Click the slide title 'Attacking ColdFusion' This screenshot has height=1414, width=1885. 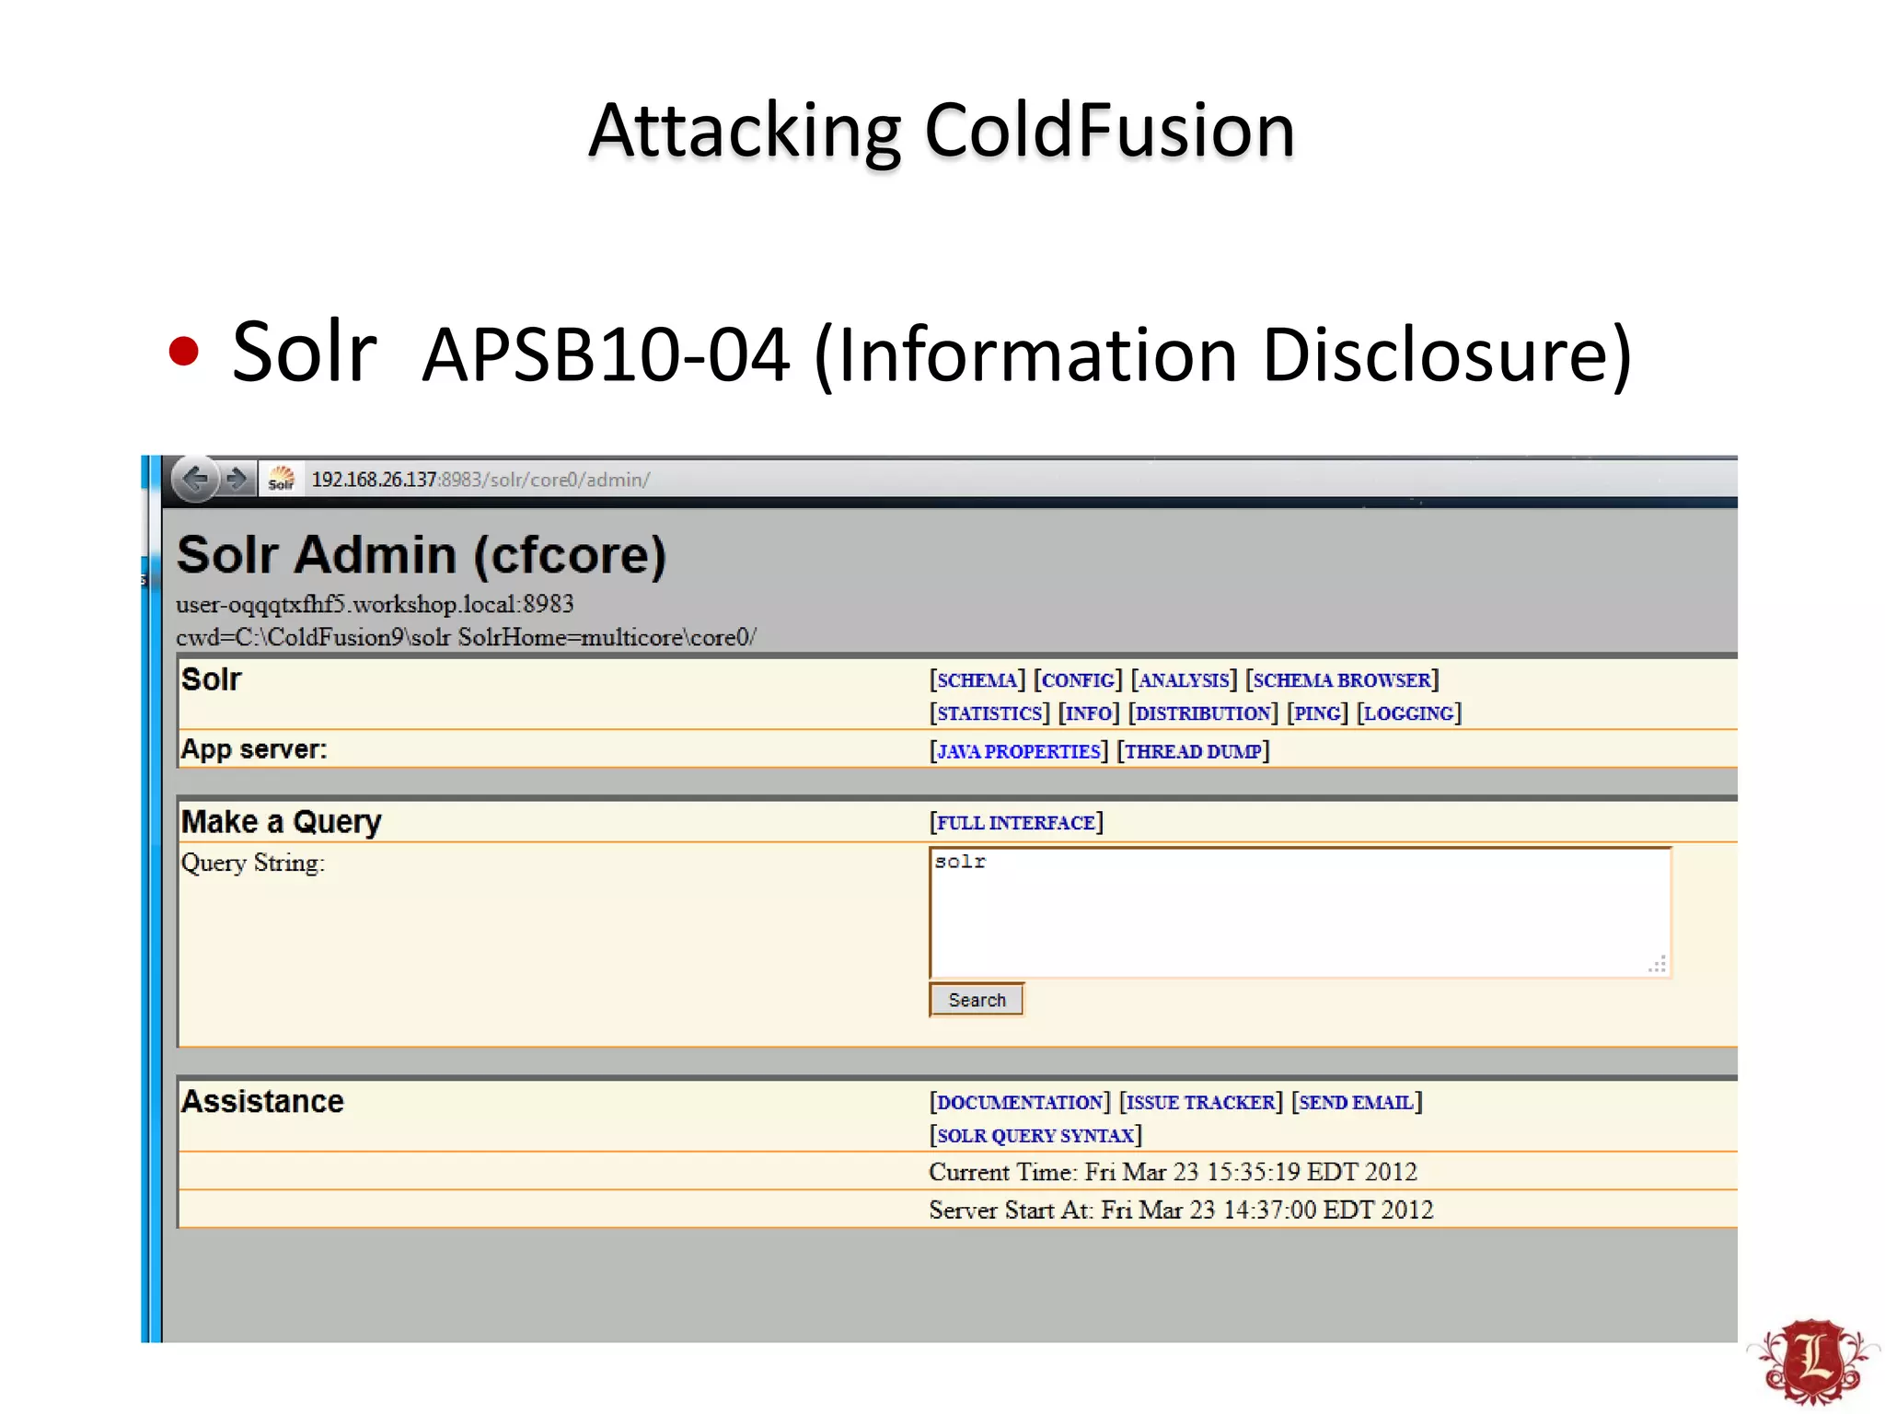tap(942, 131)
